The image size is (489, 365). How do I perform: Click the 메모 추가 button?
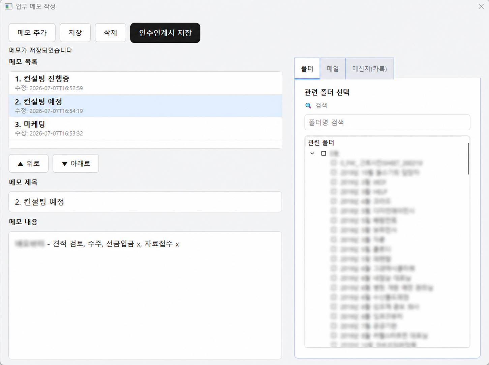(x=32, y=33)
